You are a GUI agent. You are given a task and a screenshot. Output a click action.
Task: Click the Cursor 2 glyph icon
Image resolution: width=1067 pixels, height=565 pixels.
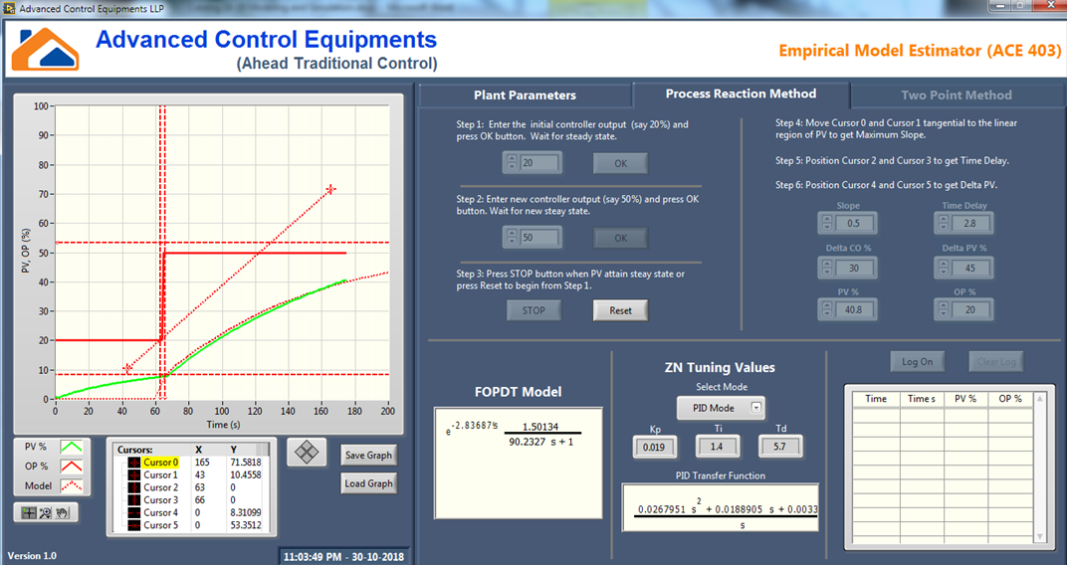tap(134, 487)
